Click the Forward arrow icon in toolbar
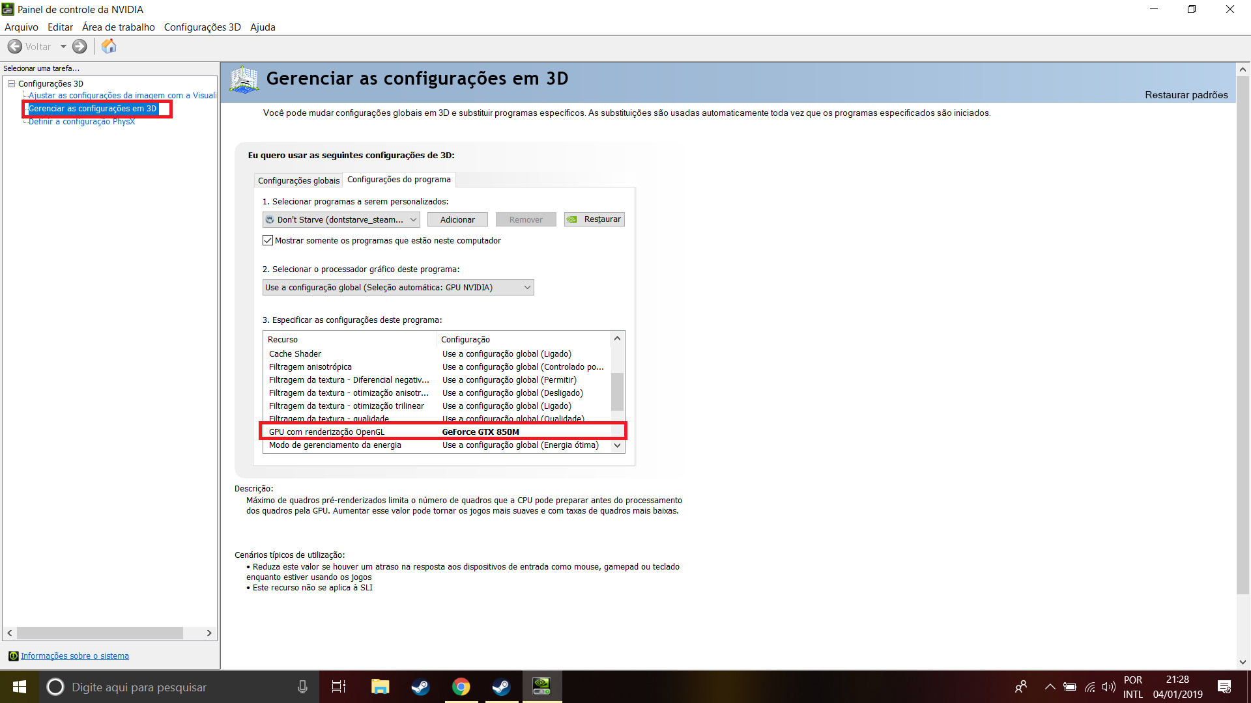 (x=79, y=47)
